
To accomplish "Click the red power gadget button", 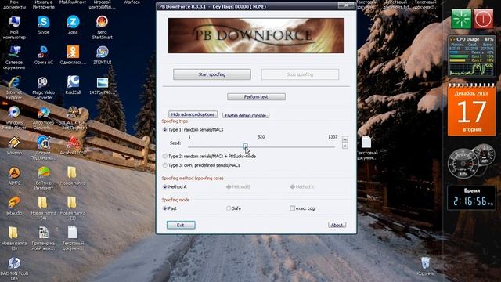I will pos(483,19).
